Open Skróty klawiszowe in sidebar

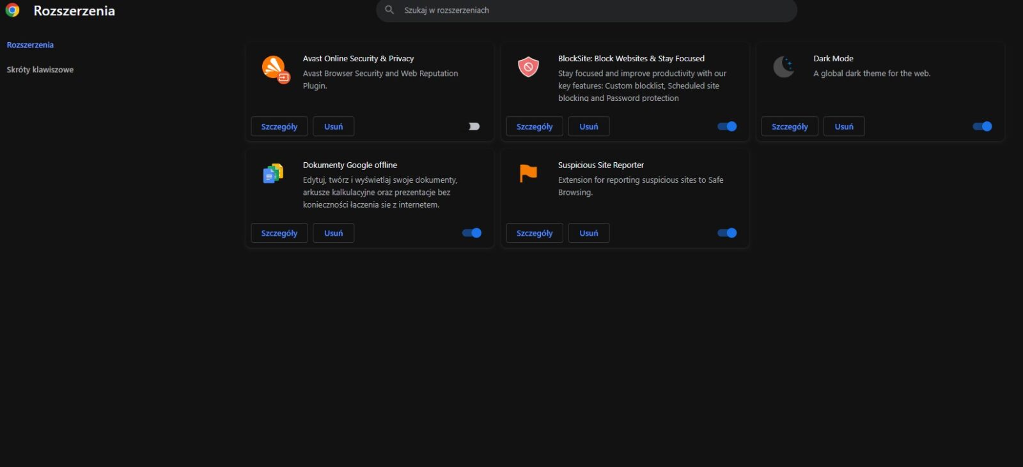40,70
